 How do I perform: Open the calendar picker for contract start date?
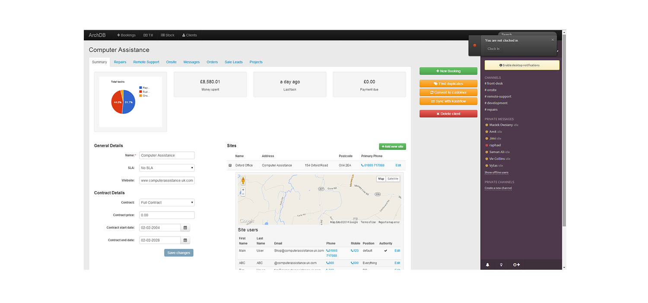[185, 227]
